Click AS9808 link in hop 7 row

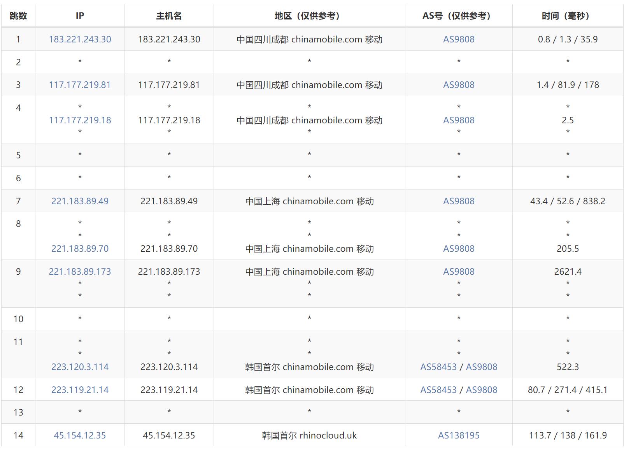[x=459, y=201]
